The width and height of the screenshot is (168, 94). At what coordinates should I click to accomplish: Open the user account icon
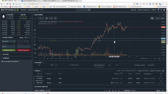coord(164,10)
